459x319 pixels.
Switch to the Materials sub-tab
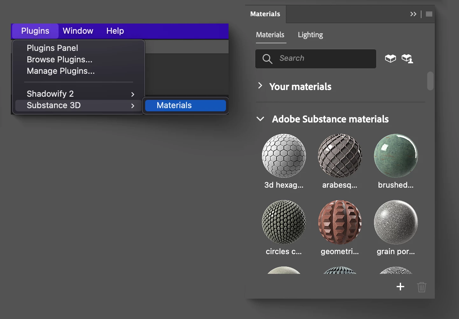point(270,35)
